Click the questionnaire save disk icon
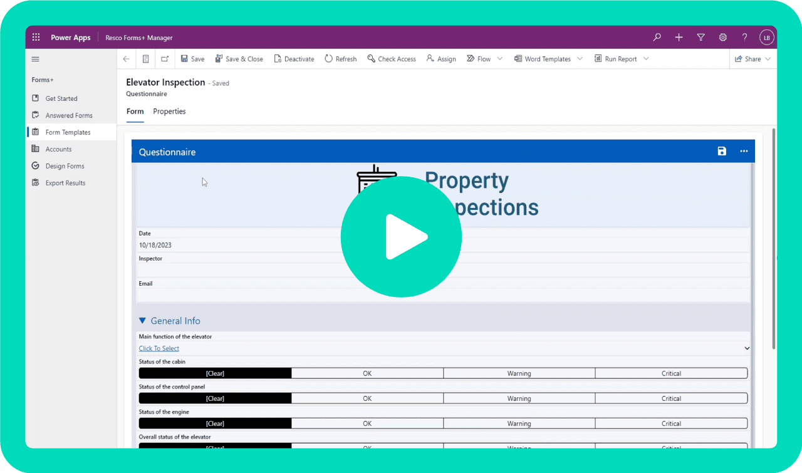This screenshot has width=802, height=473. [x=722, y=151]
